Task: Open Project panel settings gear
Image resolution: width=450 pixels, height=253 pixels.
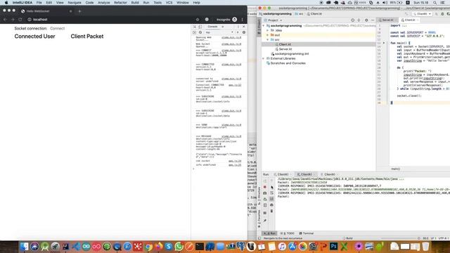Action: pyautogui.click(x=366, y=20)
